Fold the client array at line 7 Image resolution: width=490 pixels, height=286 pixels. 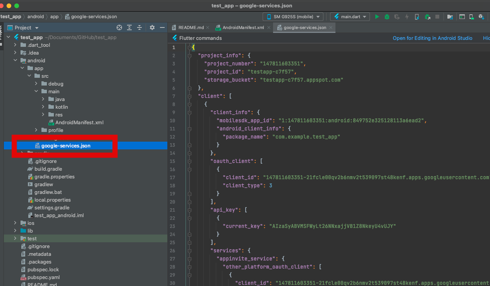[189, 96]
